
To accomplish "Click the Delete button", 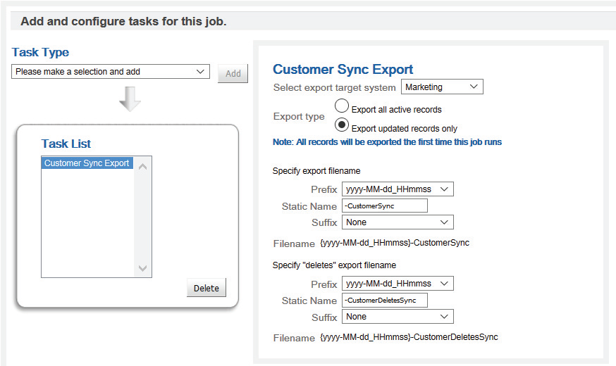I will click(207, 288).
